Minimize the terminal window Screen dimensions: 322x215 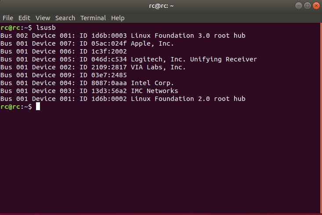pos(299,6)
